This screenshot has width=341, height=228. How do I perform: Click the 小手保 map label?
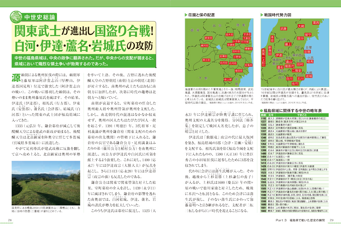coord(236,42)
